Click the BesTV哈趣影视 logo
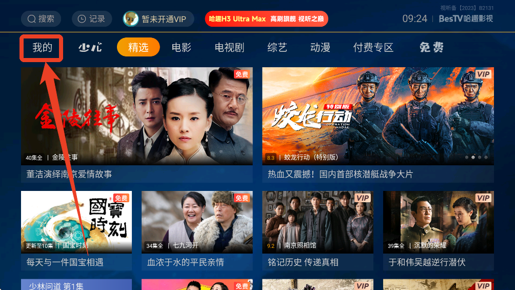 [x=466, y=18]
